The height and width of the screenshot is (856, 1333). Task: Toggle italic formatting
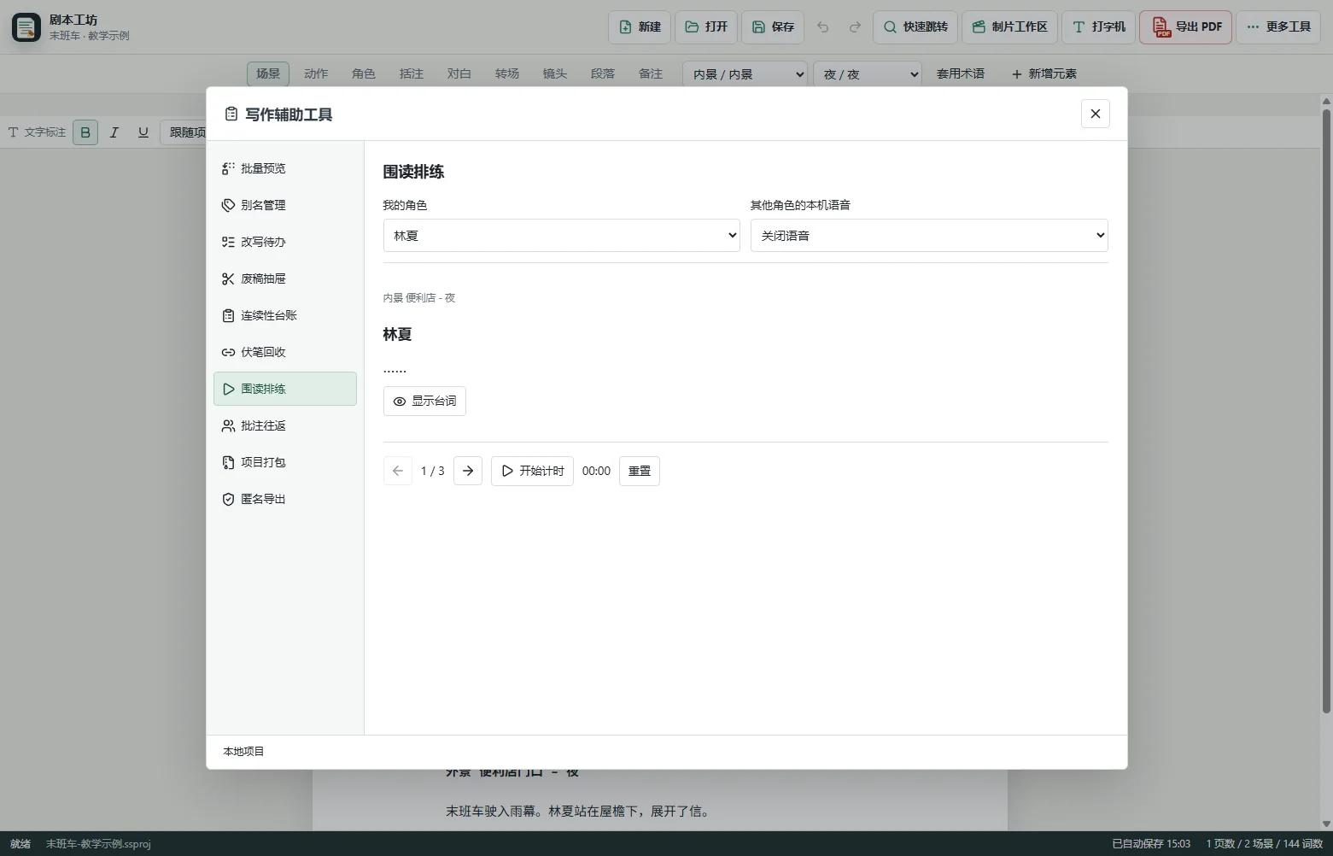point(114,132)
